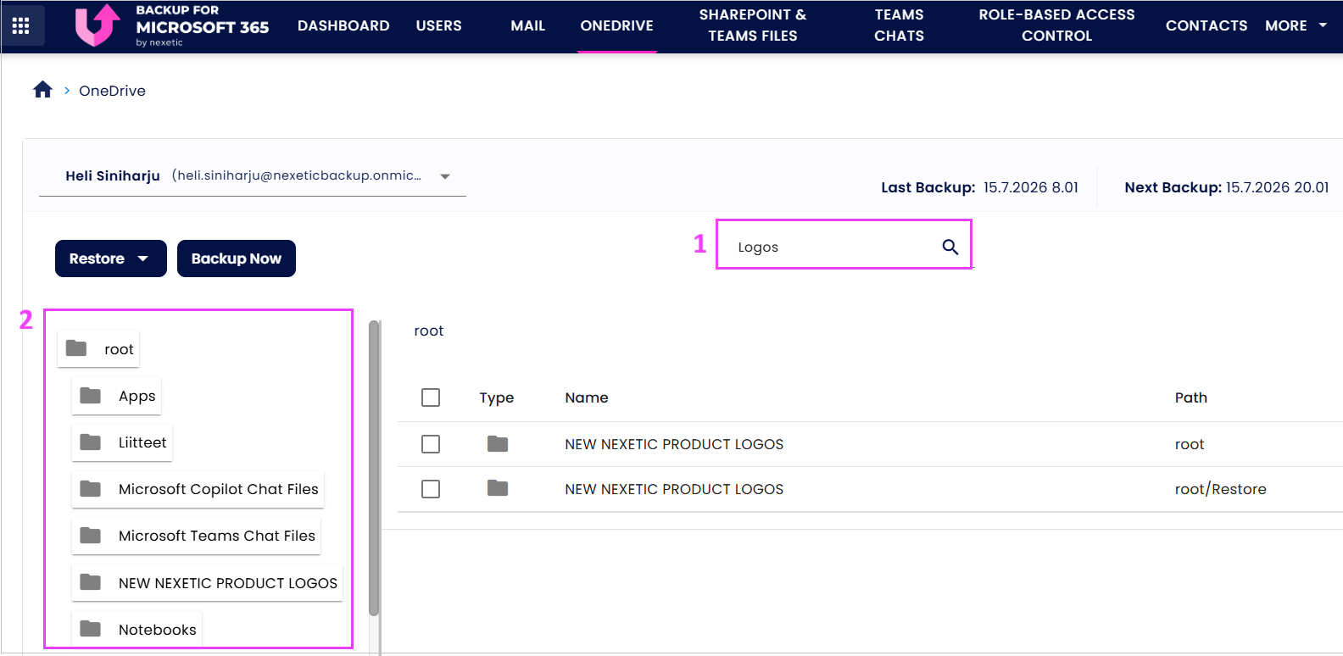Click folder icon in row with path root
Screen dimensions: 1343x656
point(498,444)
